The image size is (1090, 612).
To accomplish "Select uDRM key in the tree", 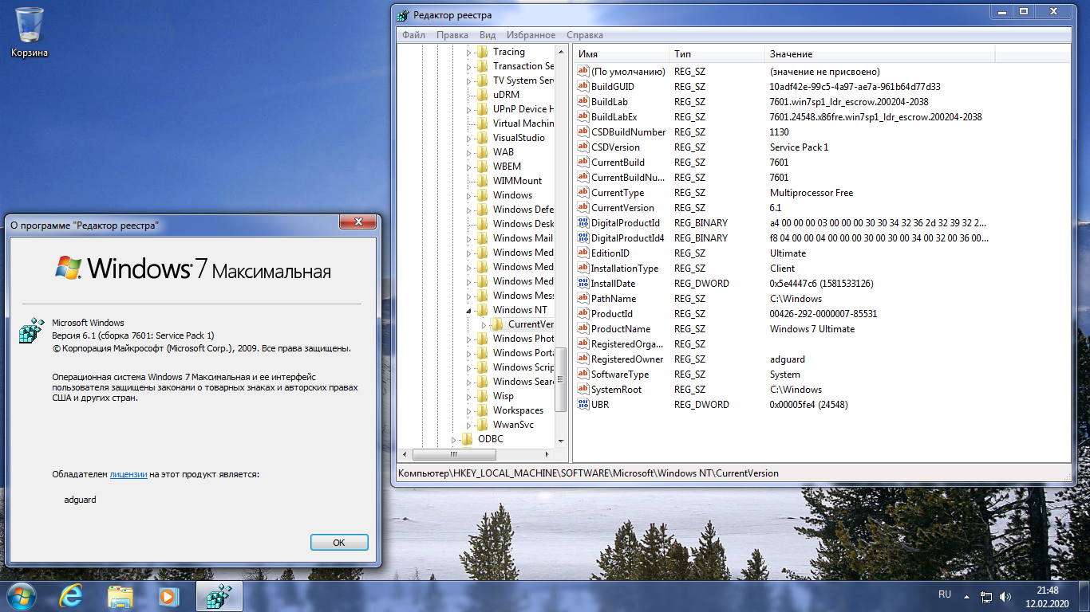I will [x=506, y=95].
